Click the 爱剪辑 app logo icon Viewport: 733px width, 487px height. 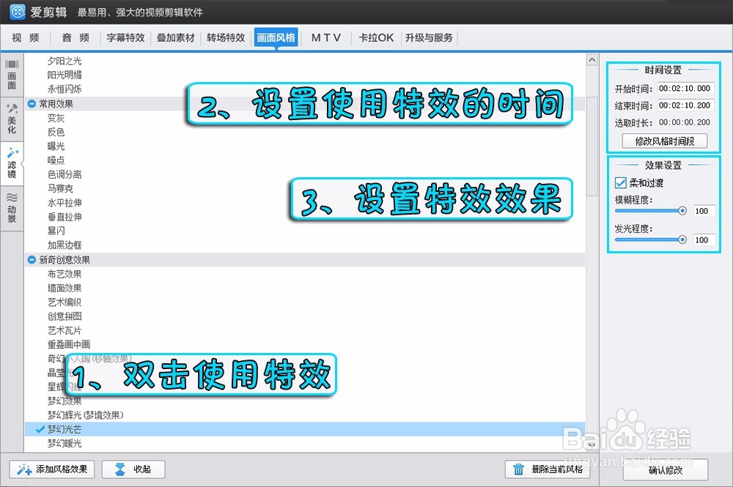click(x=18, y=12)
